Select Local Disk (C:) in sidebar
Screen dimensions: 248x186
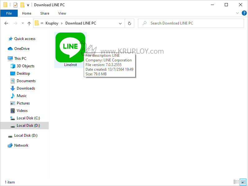[28, 118]
